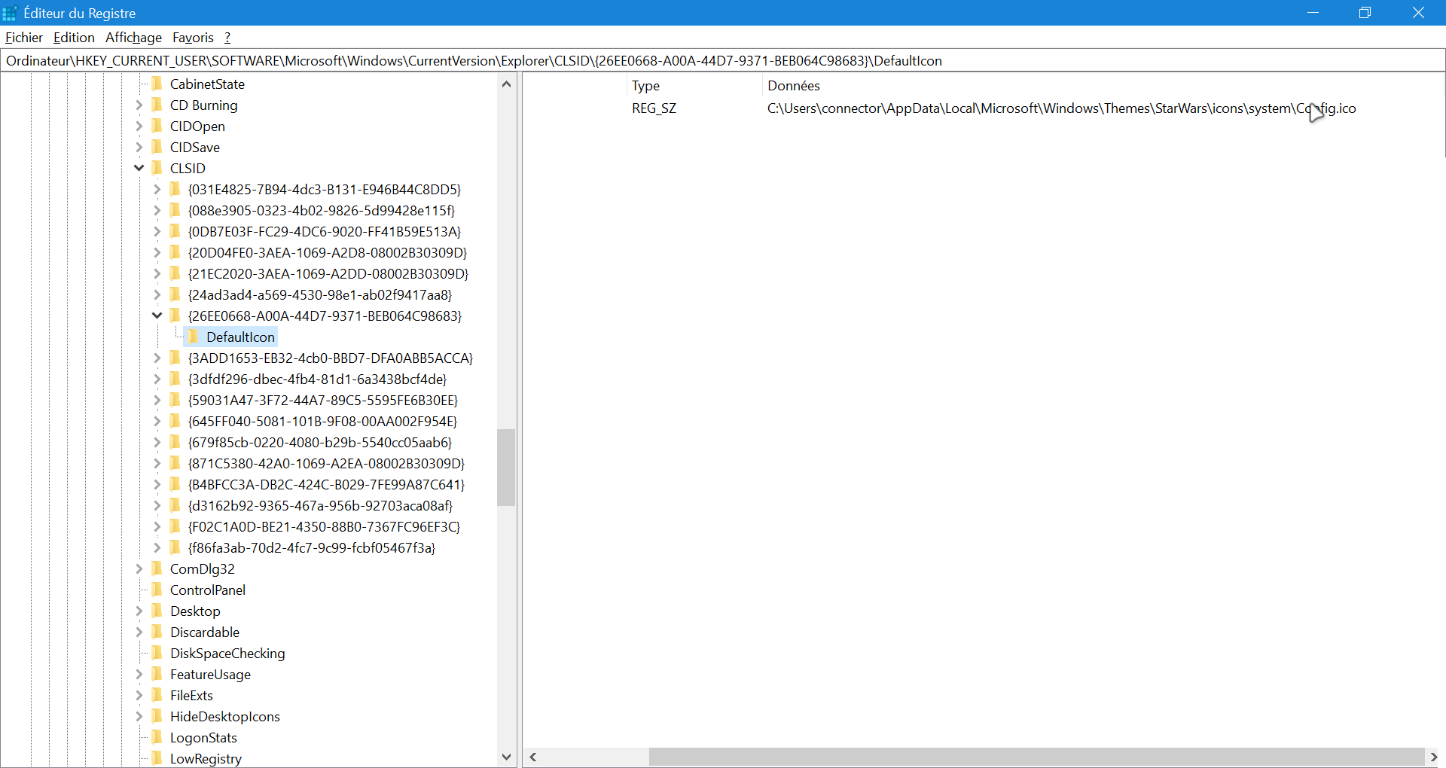Viewport: 1446px width, 768px height.
Task: Expand the HideDesktopIcons key
Action: click(x=139, y=716)
